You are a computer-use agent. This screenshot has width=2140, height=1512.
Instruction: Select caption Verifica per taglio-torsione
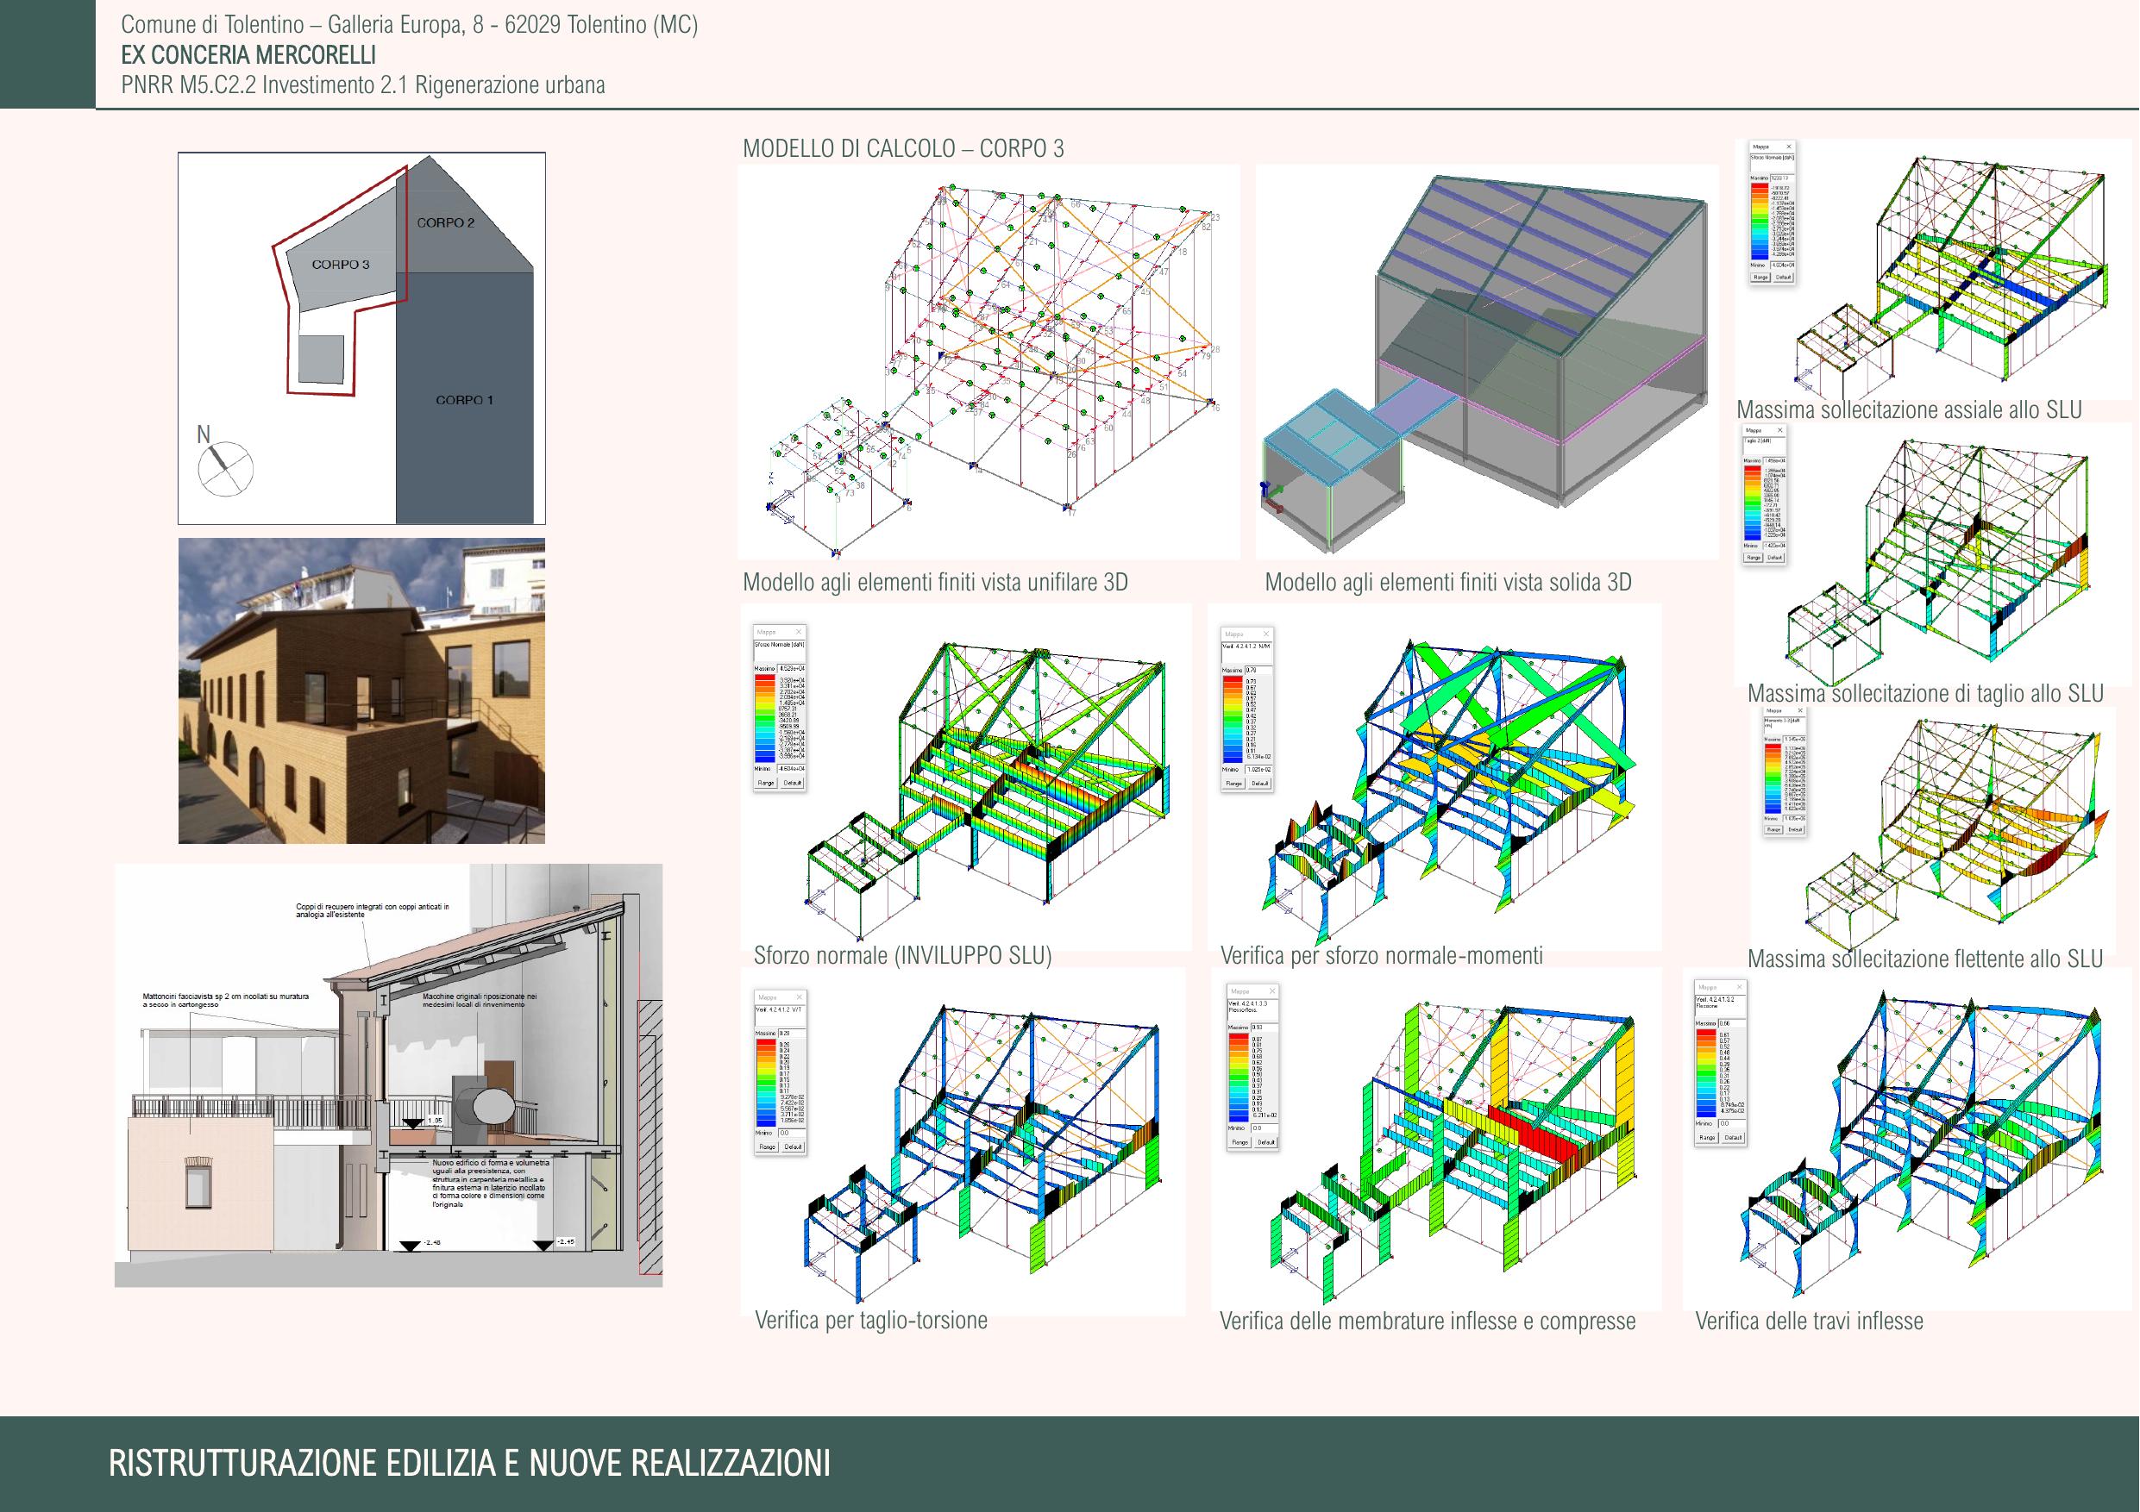[870, 1320]
